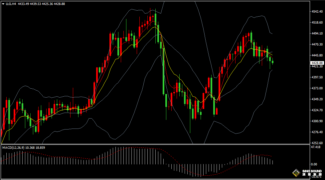Click the 4252.60 price axis label

point(317,143)
